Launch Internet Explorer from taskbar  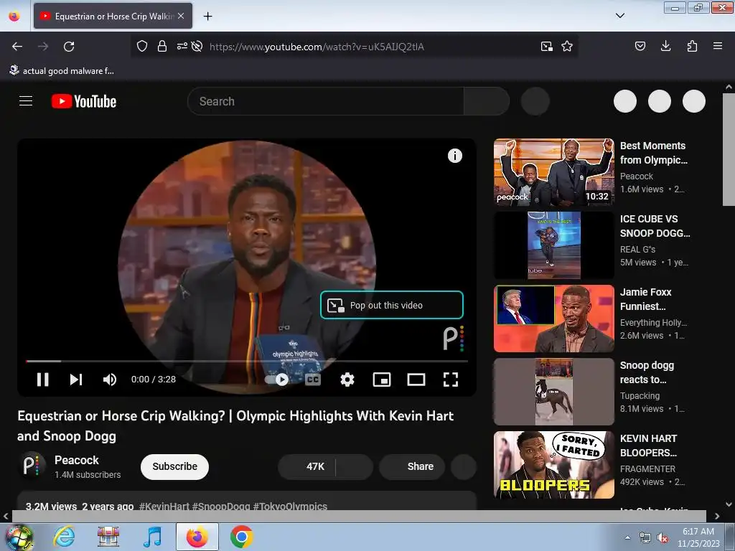(64, 537)
